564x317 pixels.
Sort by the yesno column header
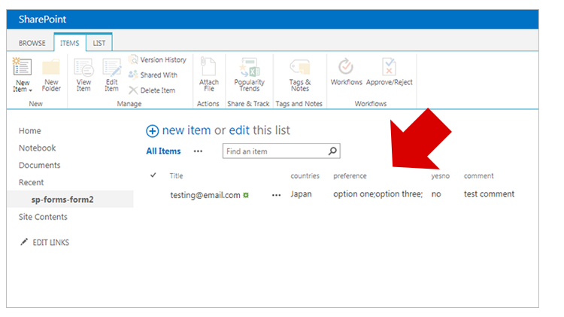point(441,175)
